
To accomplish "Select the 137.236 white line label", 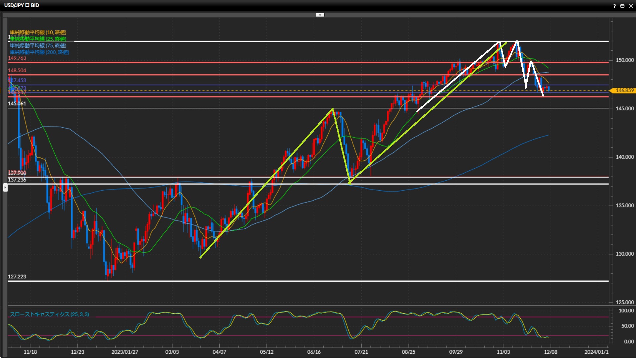I will [x=17, y=180].
